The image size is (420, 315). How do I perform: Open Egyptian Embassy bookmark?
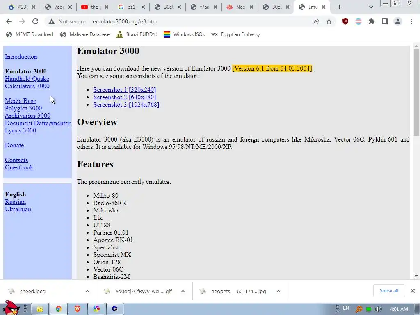[235, 34]
